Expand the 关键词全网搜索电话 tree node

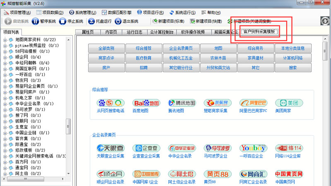coord(5,156)
